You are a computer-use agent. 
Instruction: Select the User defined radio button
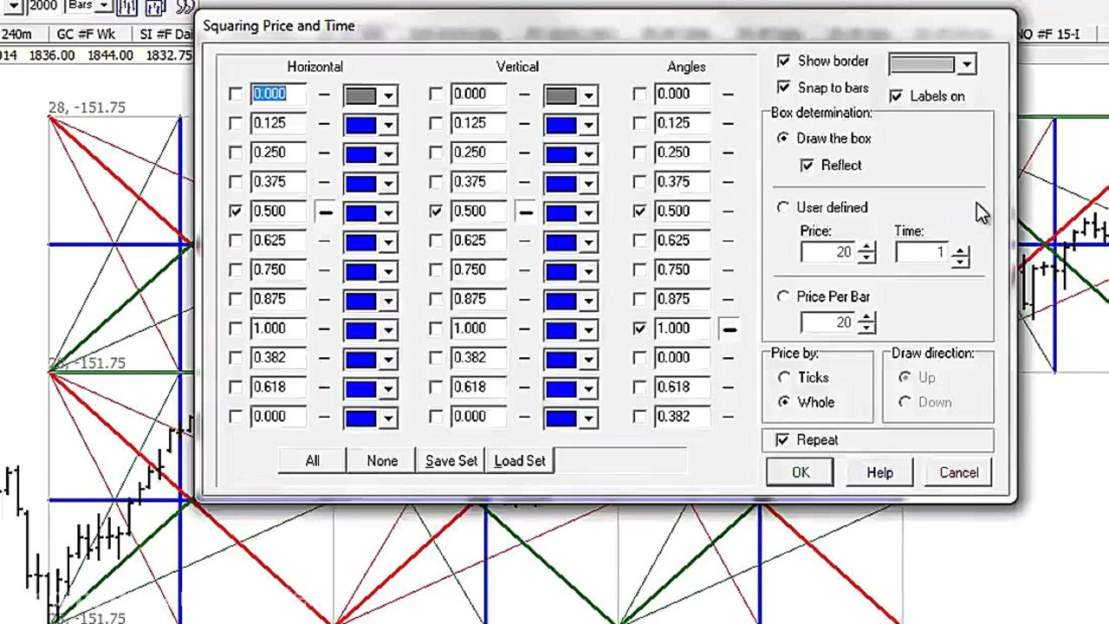tap(783, 207)
